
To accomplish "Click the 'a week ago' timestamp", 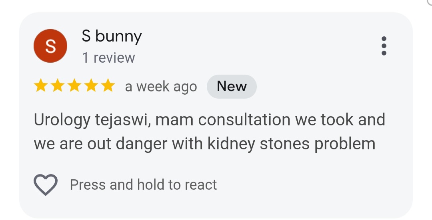I will tap(161, 87).
